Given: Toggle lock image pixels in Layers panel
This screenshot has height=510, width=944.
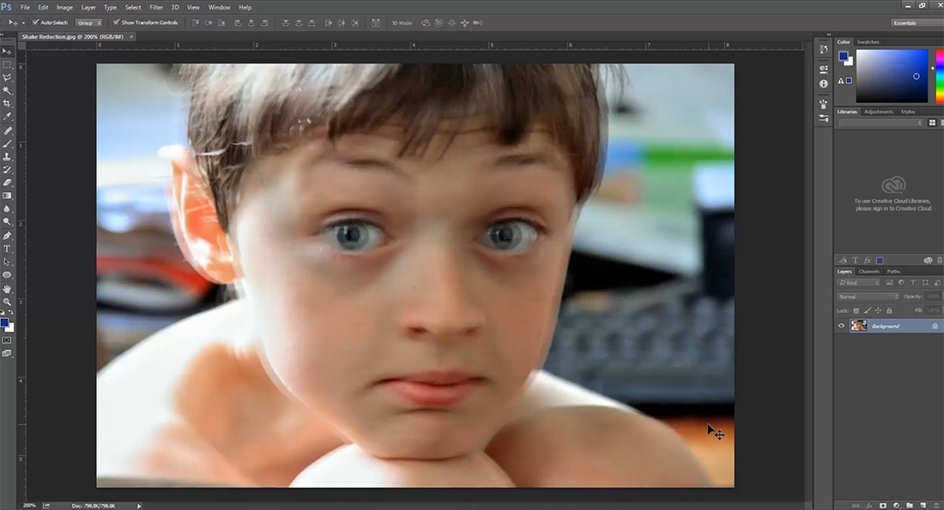Looking at the screenshot, I should coord(867,311).
